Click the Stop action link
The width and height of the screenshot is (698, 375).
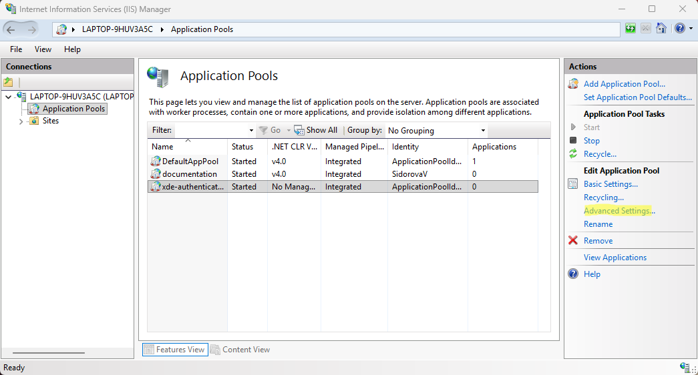click(591, 141)
